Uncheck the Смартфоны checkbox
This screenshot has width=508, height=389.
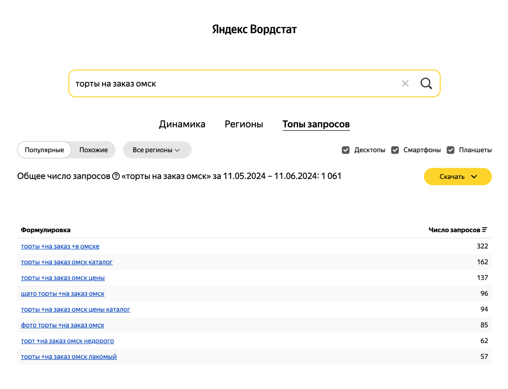[x=395, y=150]
